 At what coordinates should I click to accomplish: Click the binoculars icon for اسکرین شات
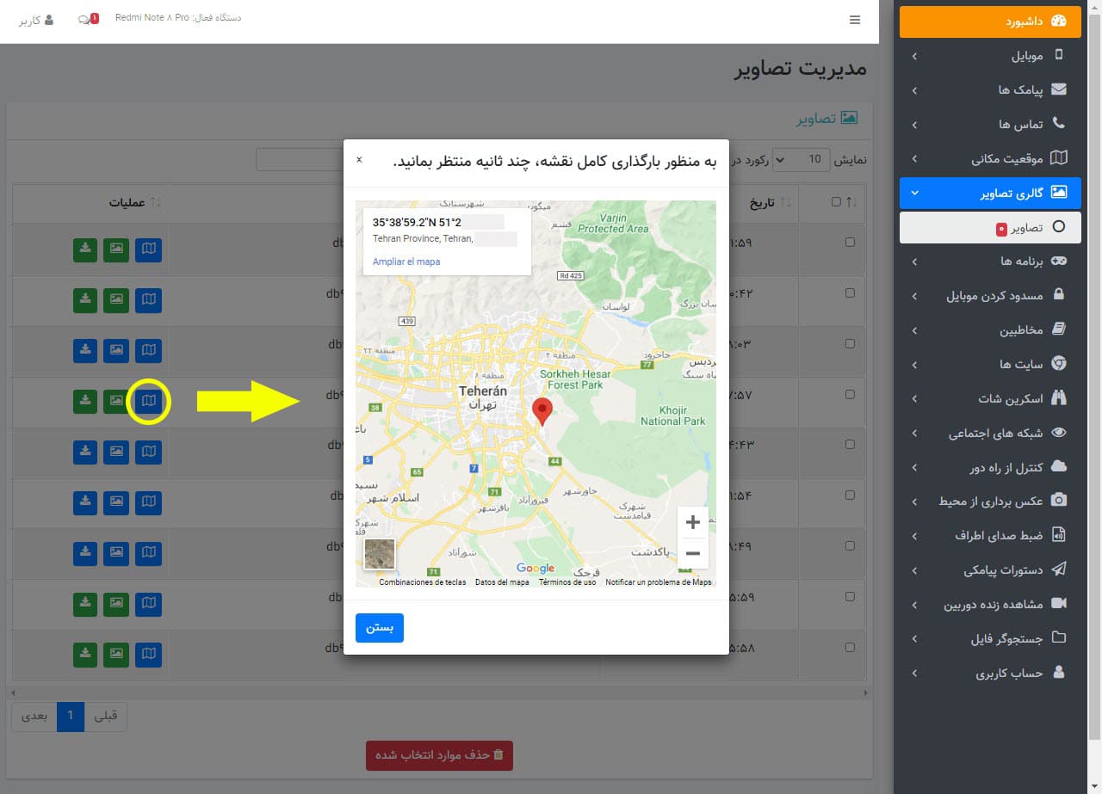[1059, 398]
